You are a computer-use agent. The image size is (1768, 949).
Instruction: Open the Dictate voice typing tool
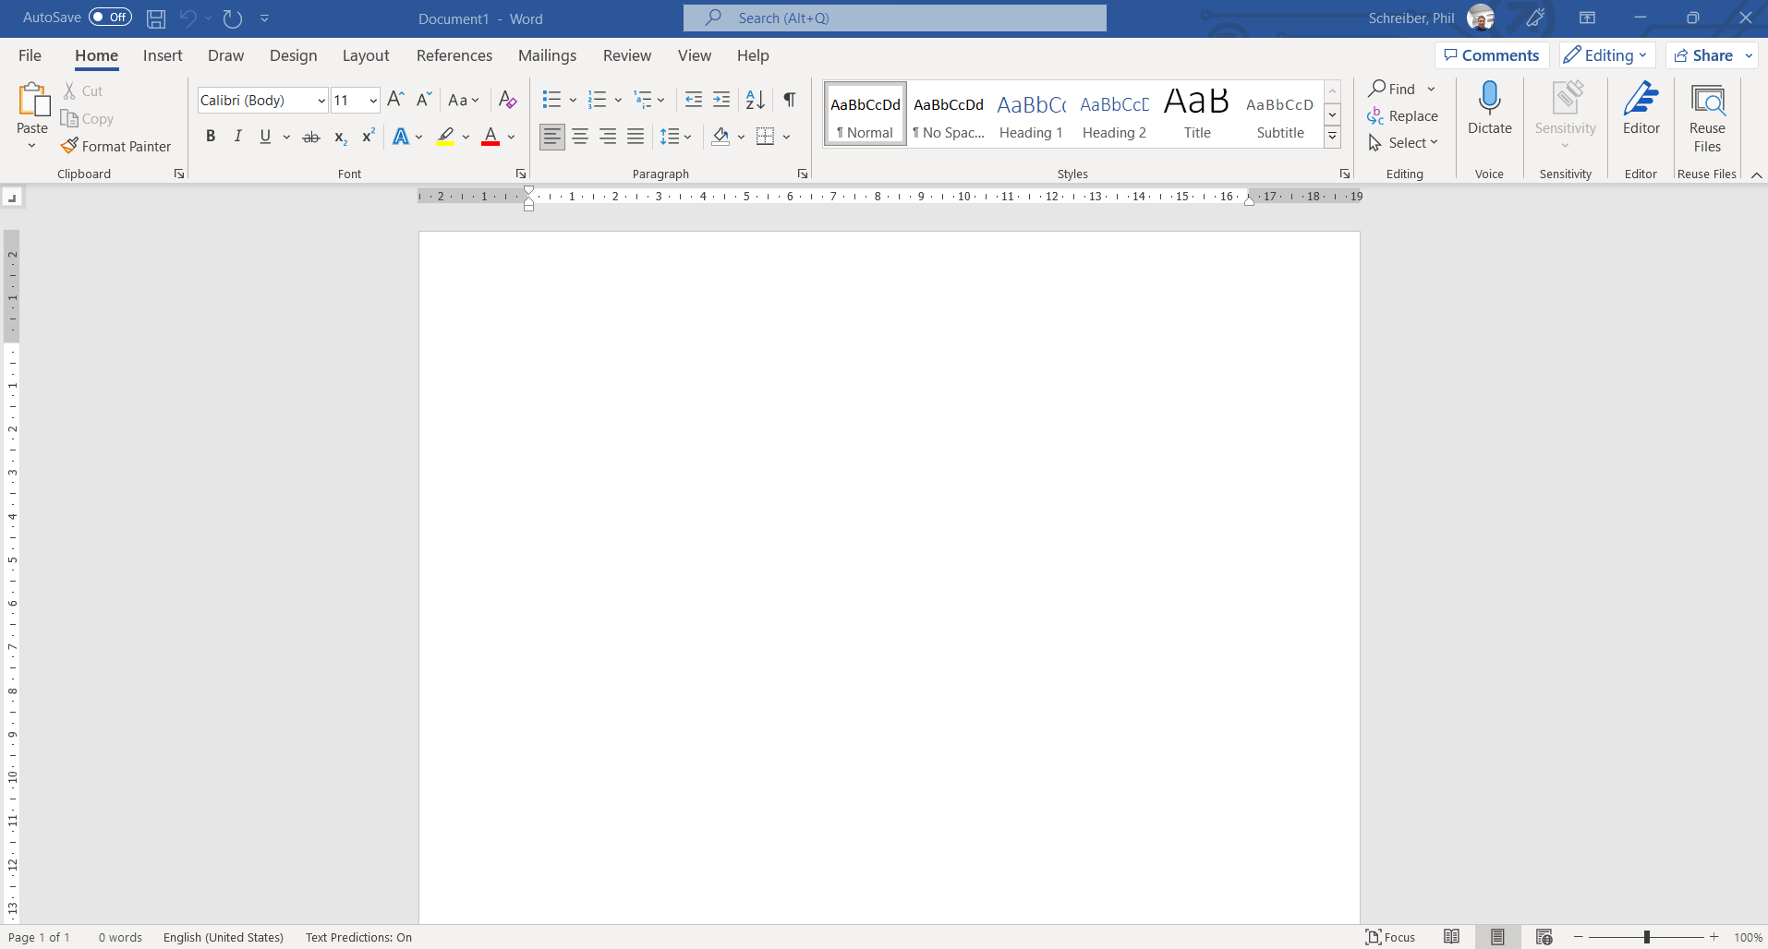(1489, 109)
